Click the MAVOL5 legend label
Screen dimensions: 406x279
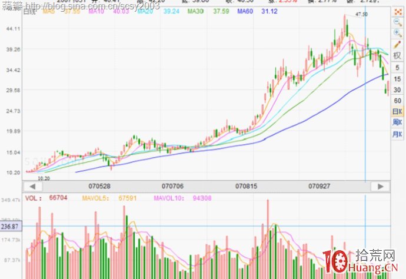[95, 198]
